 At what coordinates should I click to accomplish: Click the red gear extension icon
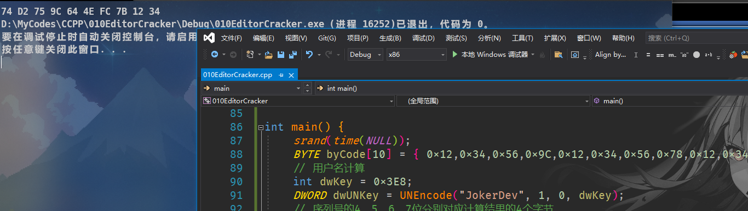[x=733, y=55]
